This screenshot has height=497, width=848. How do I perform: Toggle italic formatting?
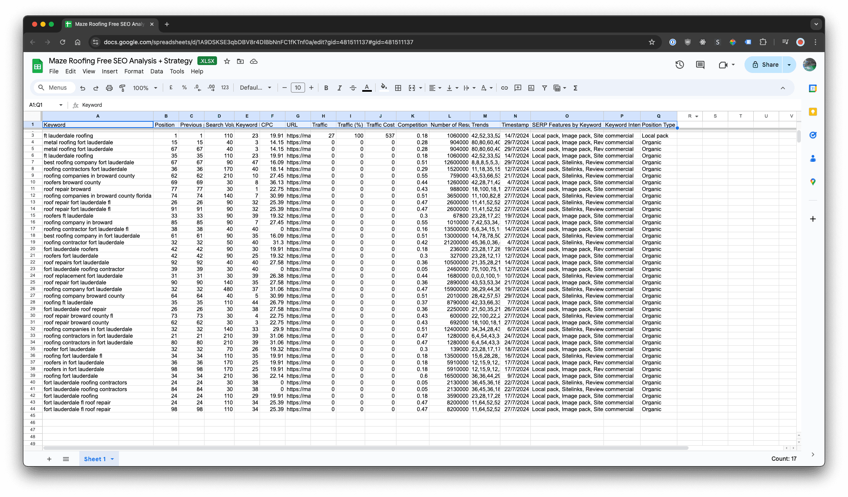(x=340, y=88)
